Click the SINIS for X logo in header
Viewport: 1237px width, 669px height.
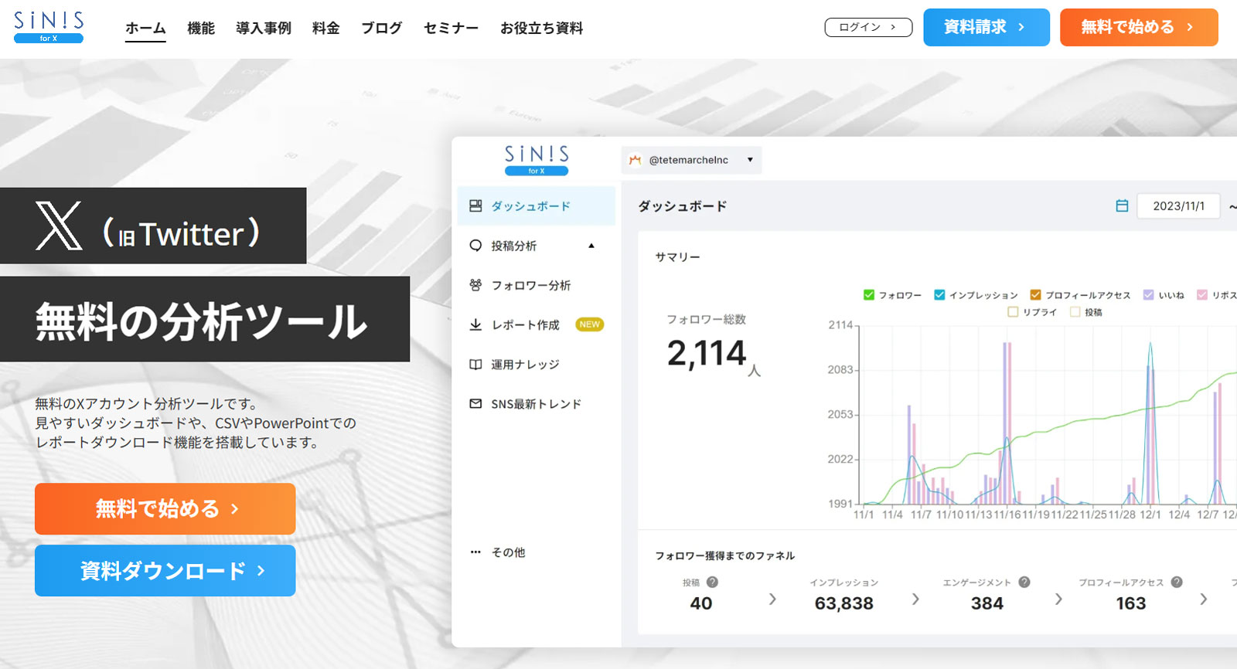tap(49, 27)
